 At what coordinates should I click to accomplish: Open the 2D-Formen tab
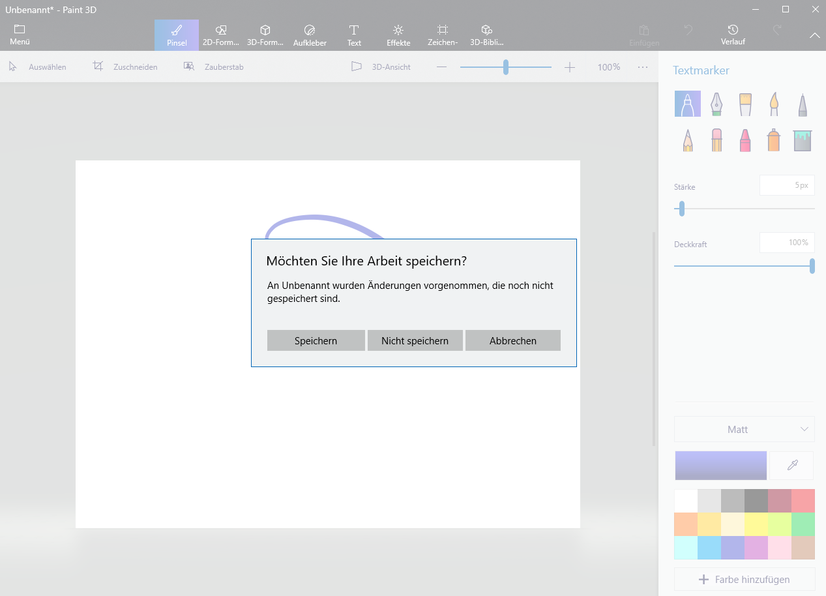(x=221, y=35)
